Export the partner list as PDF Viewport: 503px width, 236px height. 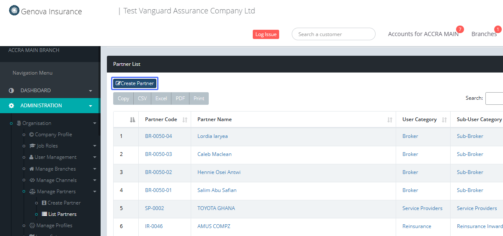[180, 99]
